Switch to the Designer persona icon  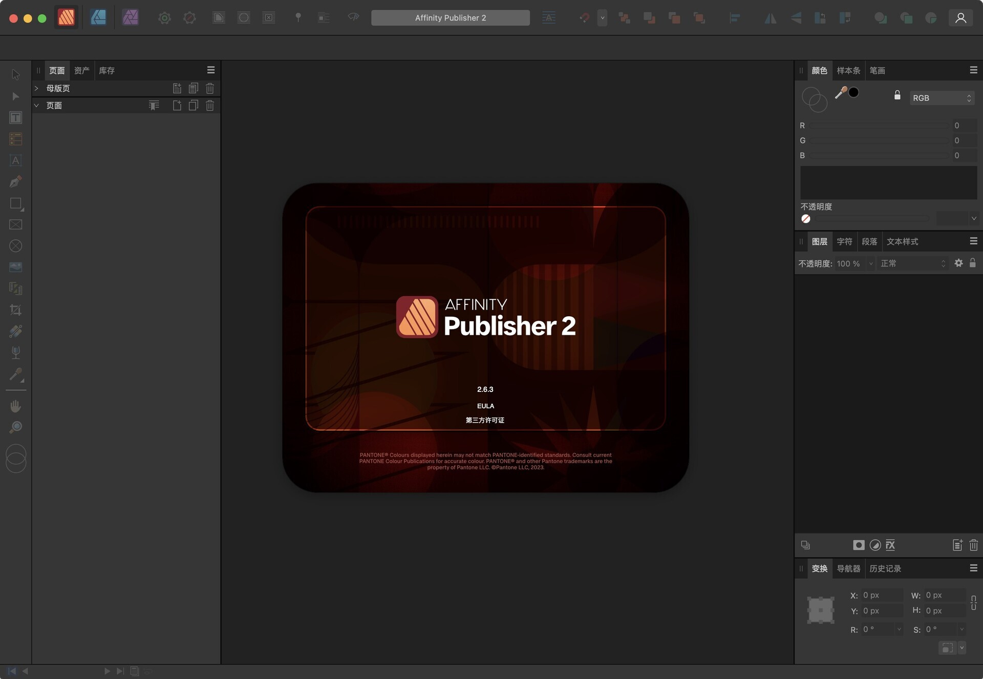click(x=98, y=17)
